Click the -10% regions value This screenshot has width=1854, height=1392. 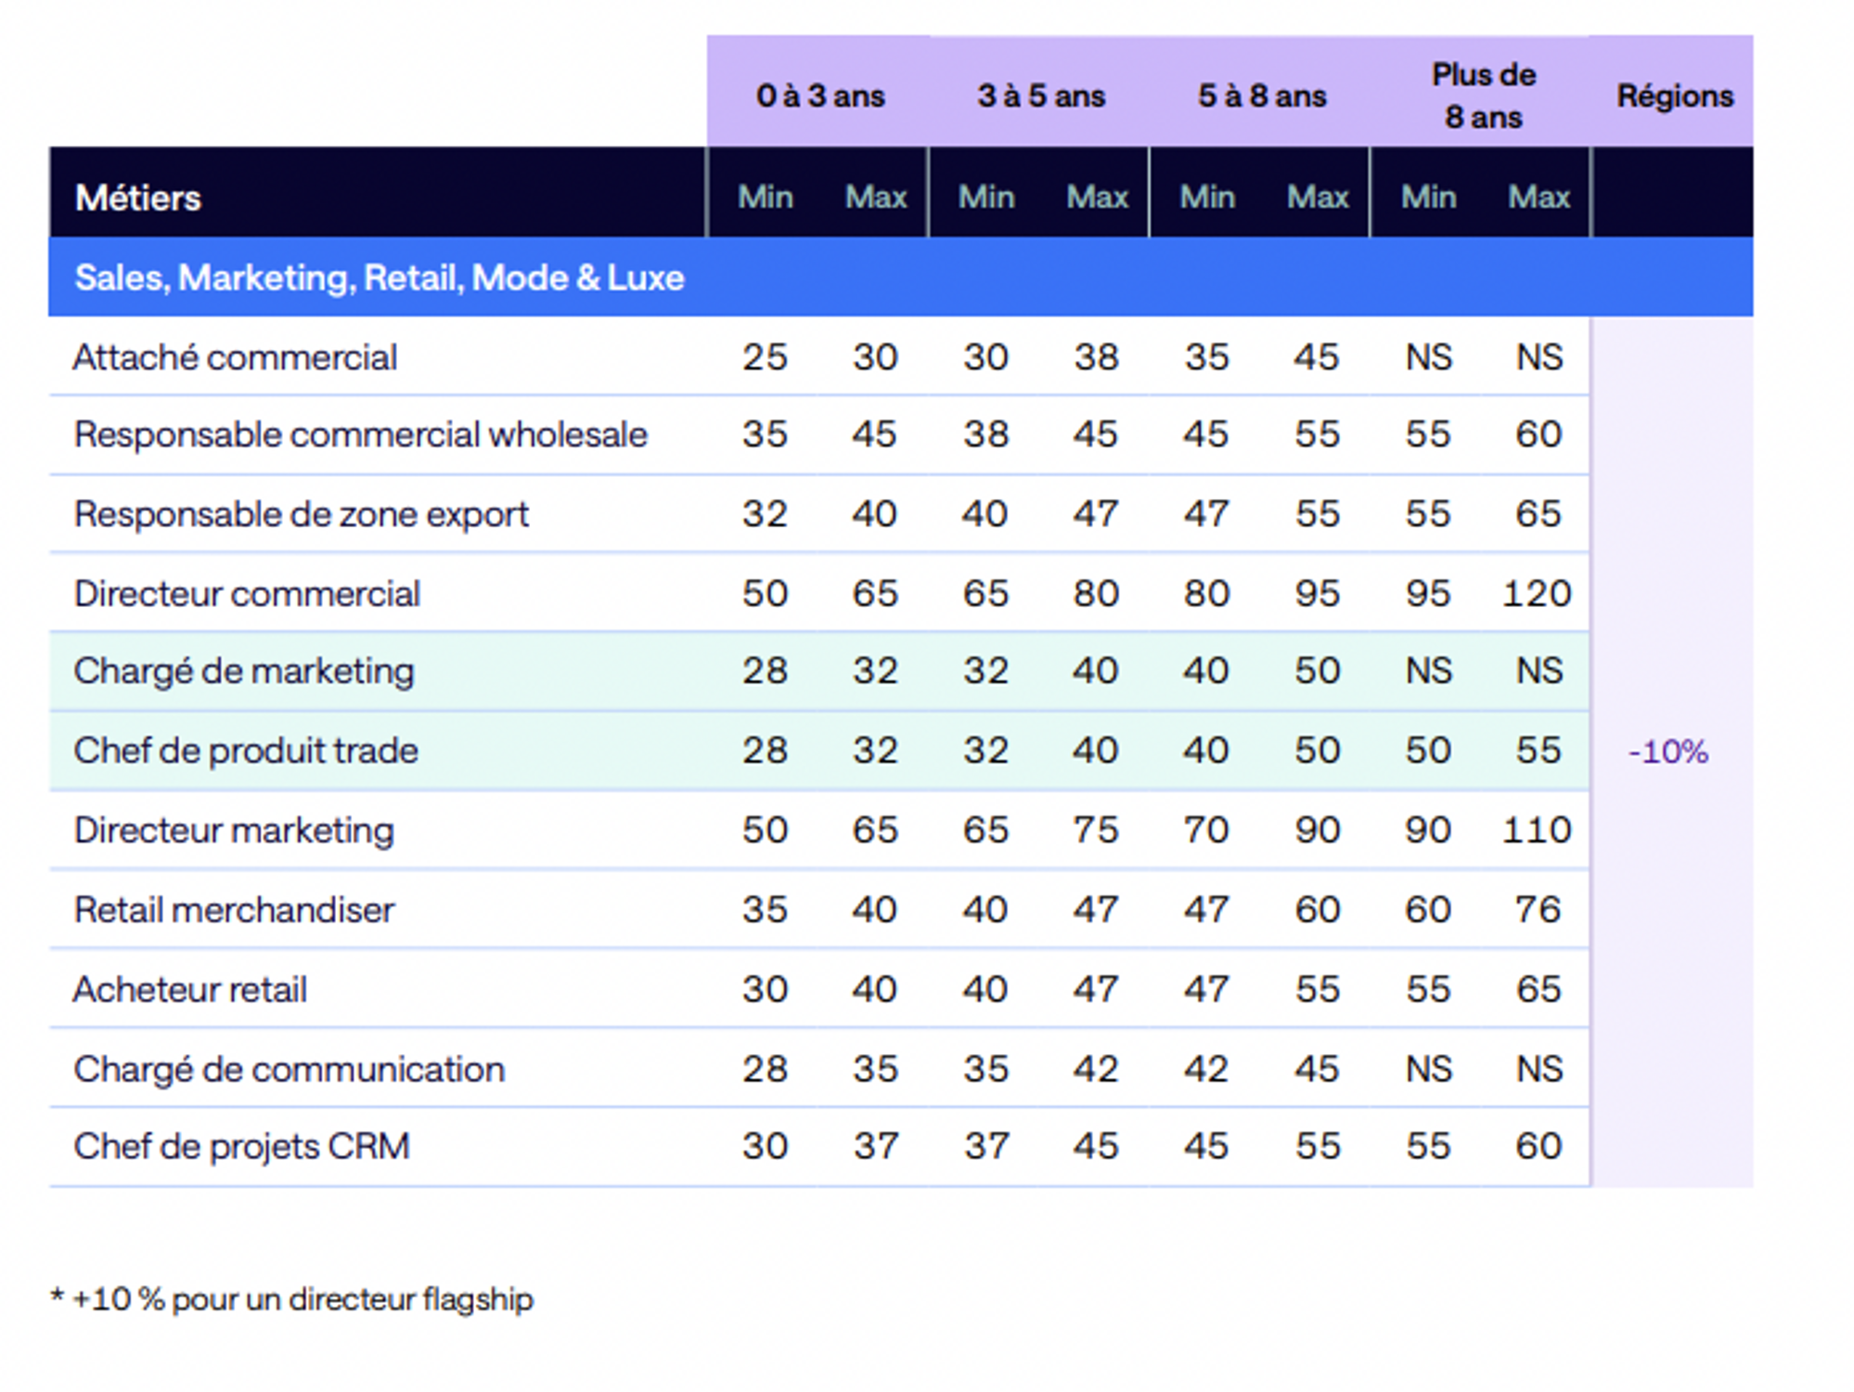click(1667, 752)
